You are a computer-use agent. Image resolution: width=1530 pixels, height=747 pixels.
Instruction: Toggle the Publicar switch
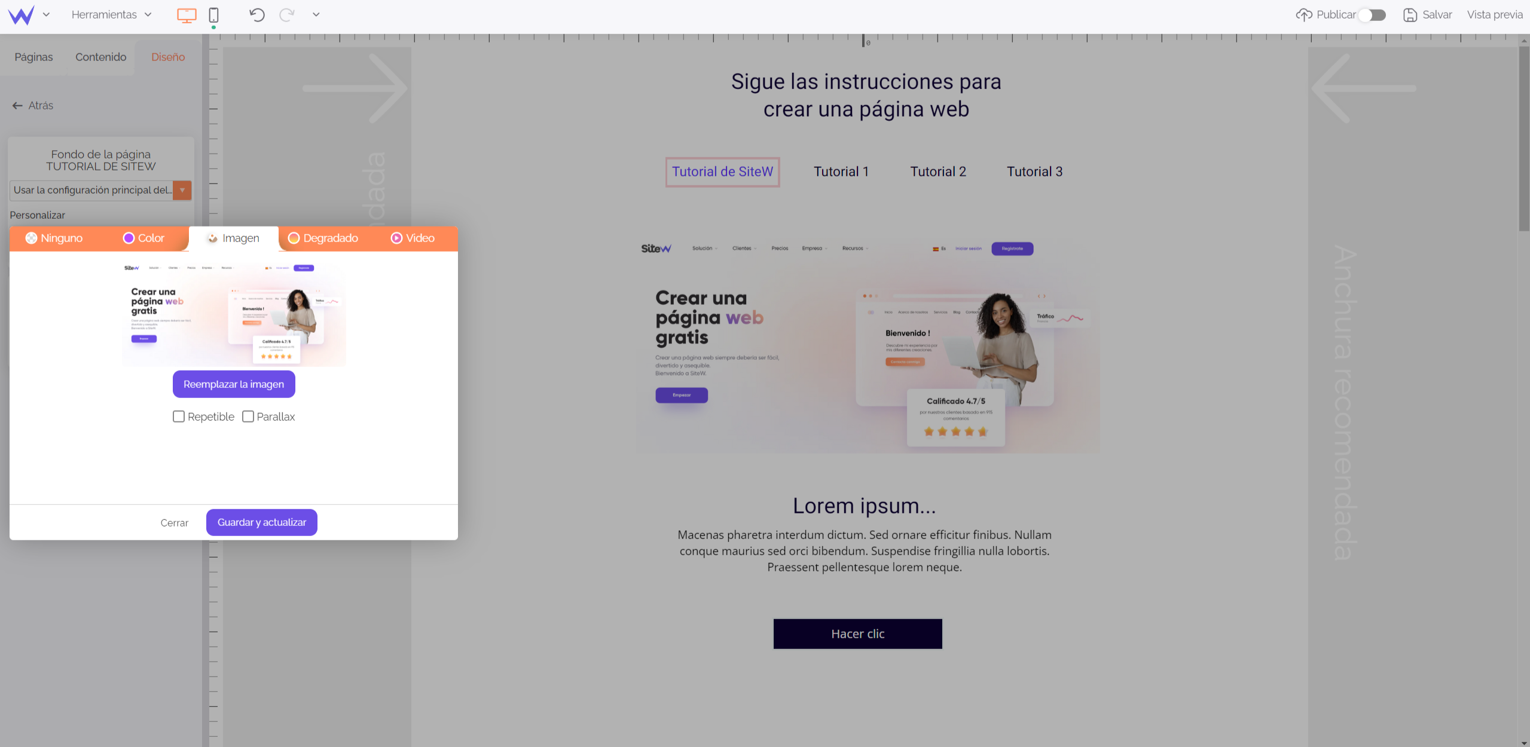(1372, 15)
